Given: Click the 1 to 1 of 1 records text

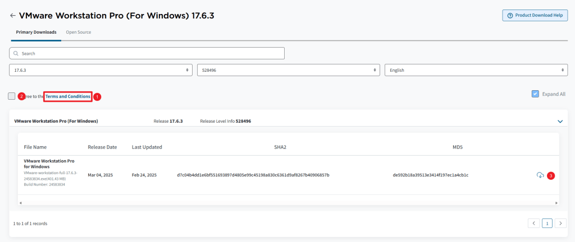Looking at the screenshot, I should coord(30,224).
